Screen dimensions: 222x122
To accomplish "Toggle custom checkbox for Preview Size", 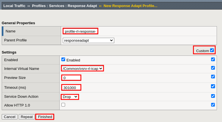I will [213, 77].
